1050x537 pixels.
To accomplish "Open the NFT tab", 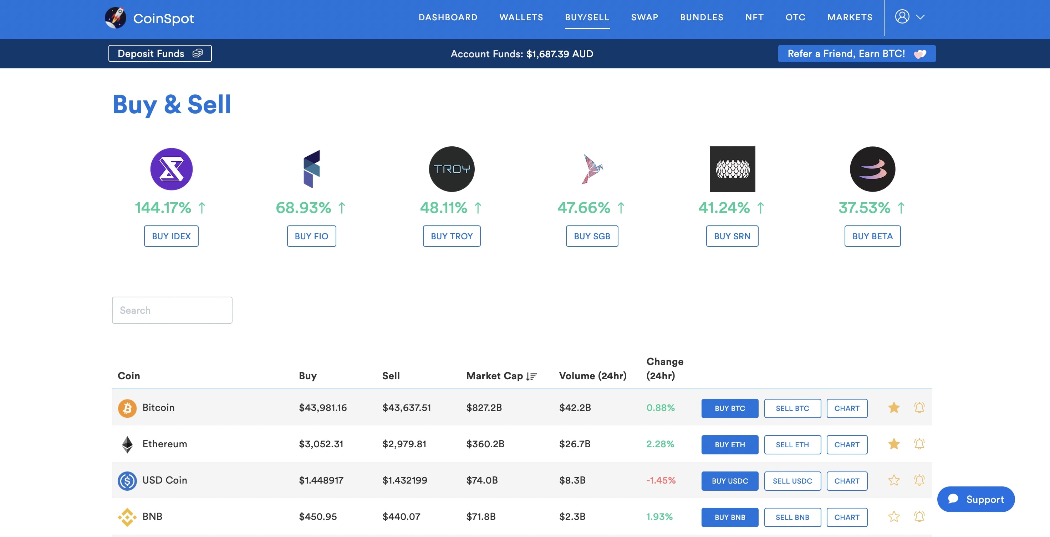I will [754, 17].
